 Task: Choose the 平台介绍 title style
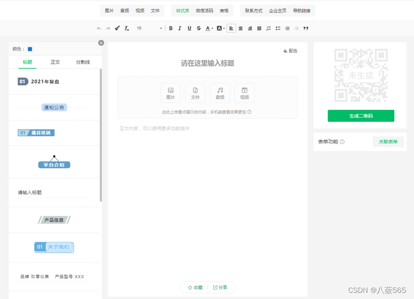click(x=54, y=162)
